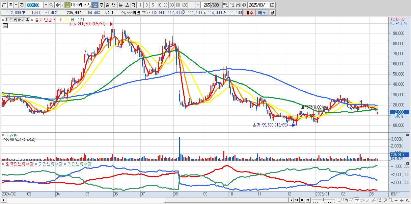This screenshot has width=411, height=204.
Task: Edit the bar count field showing 265
Action: pos(206,5)
